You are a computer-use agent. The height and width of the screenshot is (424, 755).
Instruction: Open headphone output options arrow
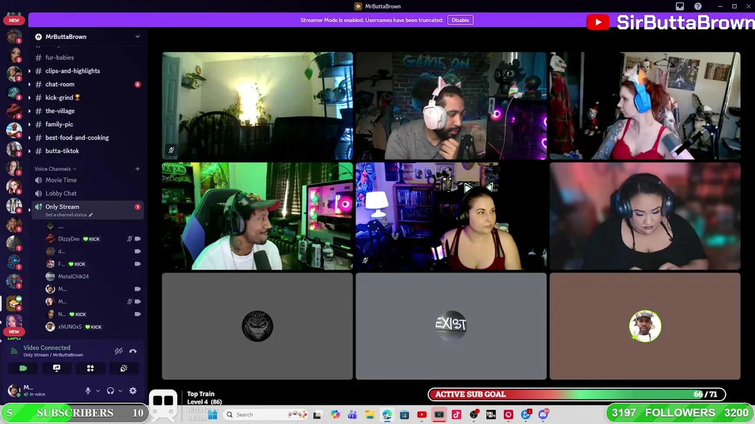[120, 390]
